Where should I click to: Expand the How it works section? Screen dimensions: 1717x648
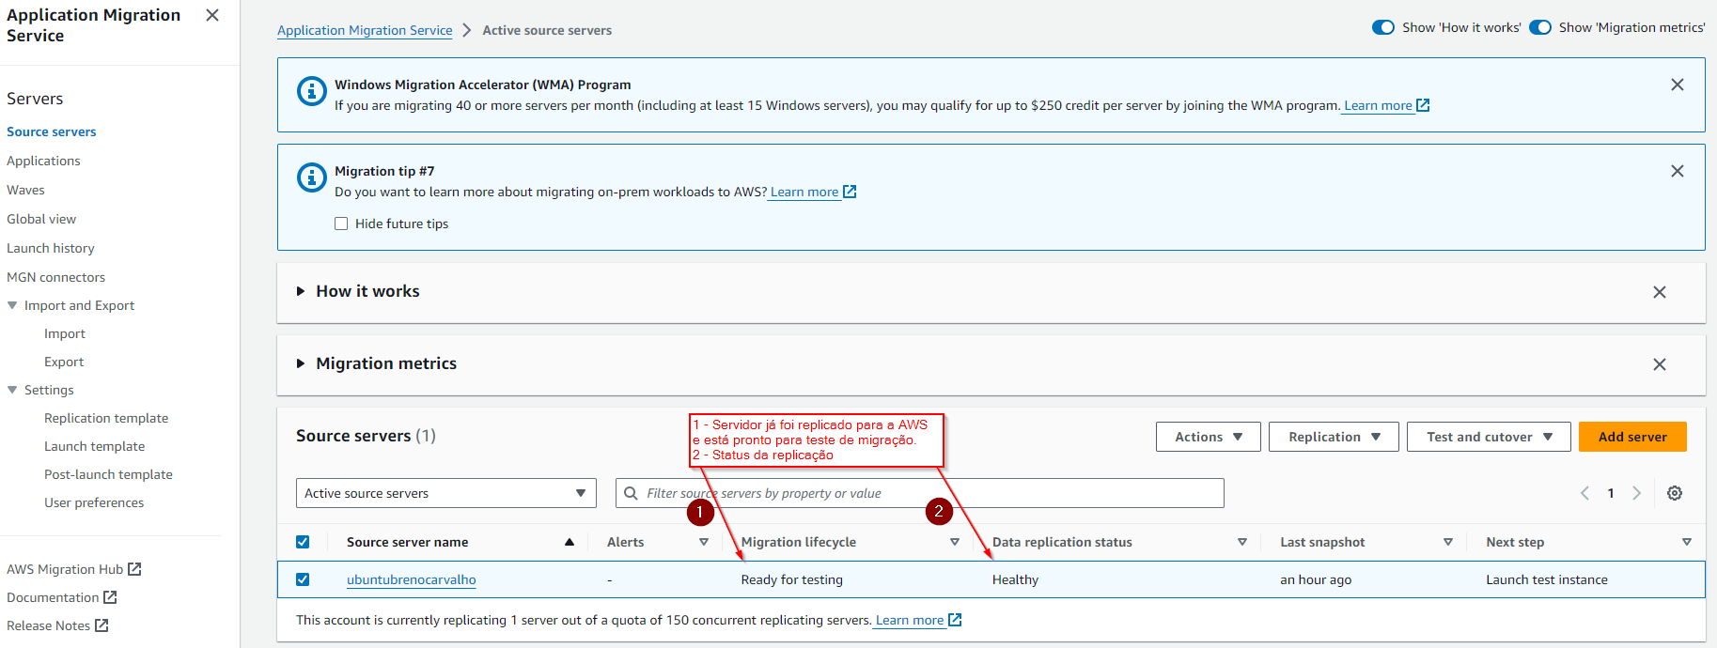[301, 291]
